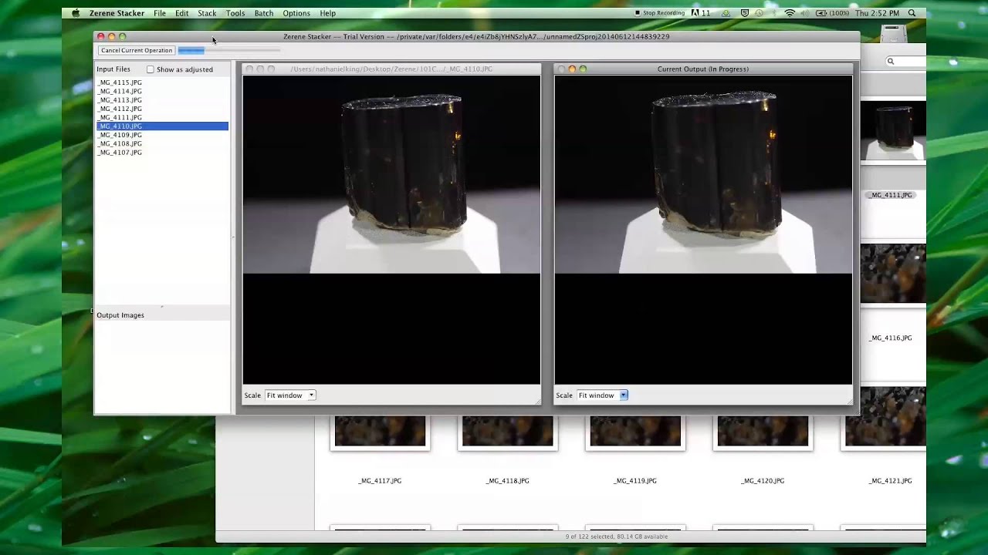Click the Current Output preview image

703,174
